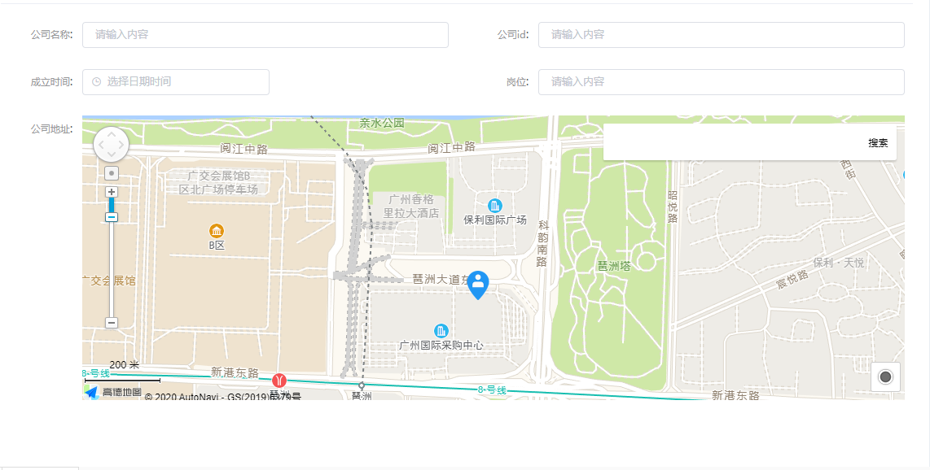The width and height of the screenshot is (930, 470).
Task: Click the 科韵南路 road label
Action: point(542,243)
